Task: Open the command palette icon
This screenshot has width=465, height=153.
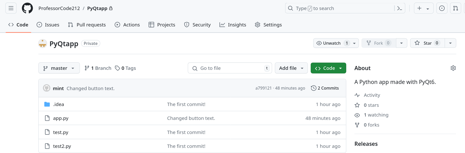Action: point(400,8)
